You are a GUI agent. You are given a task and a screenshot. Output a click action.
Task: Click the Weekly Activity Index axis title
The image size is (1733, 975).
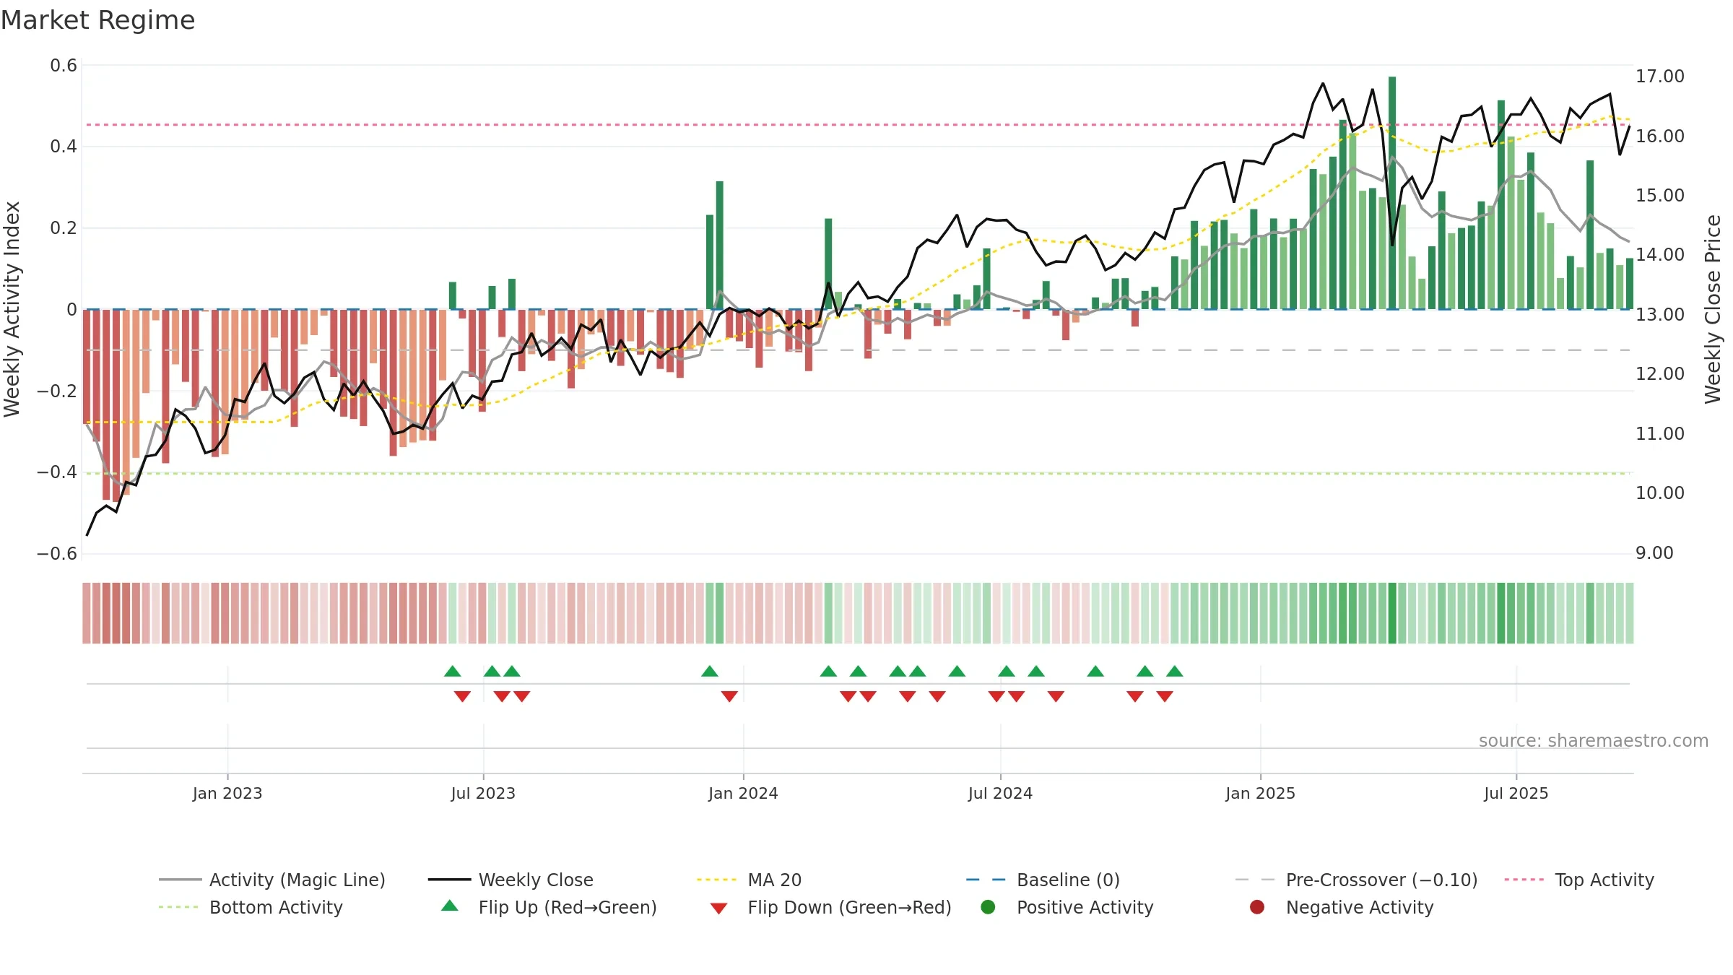pyautogui.click(x=12, y=309)
